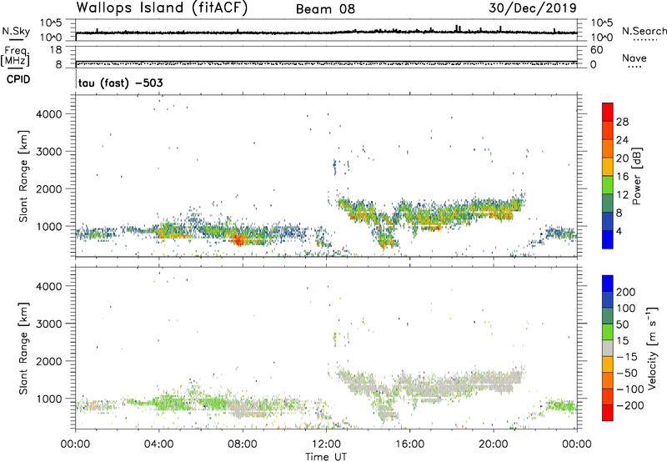
Task: Click the gray velocity band near 20:00
Action: (x=494, y=382)
